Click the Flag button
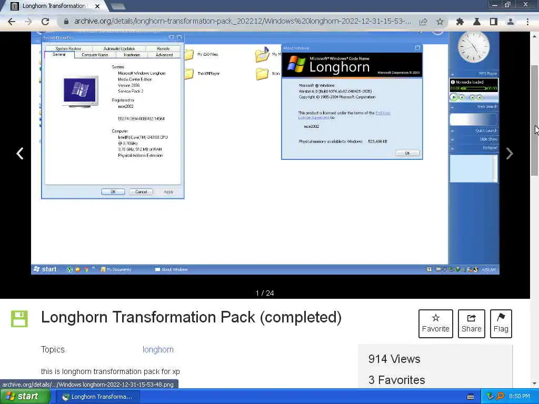539x404 pixels. pos(501,324)
